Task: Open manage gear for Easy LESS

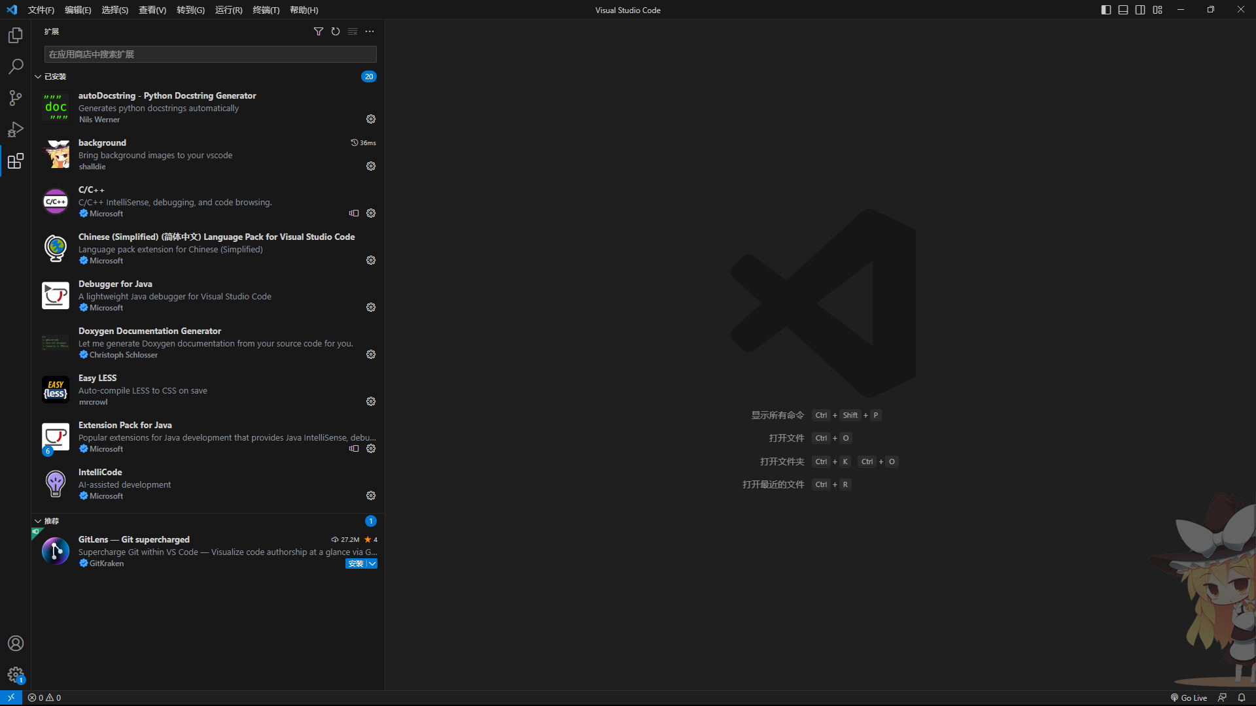Action: click(371, 401)
